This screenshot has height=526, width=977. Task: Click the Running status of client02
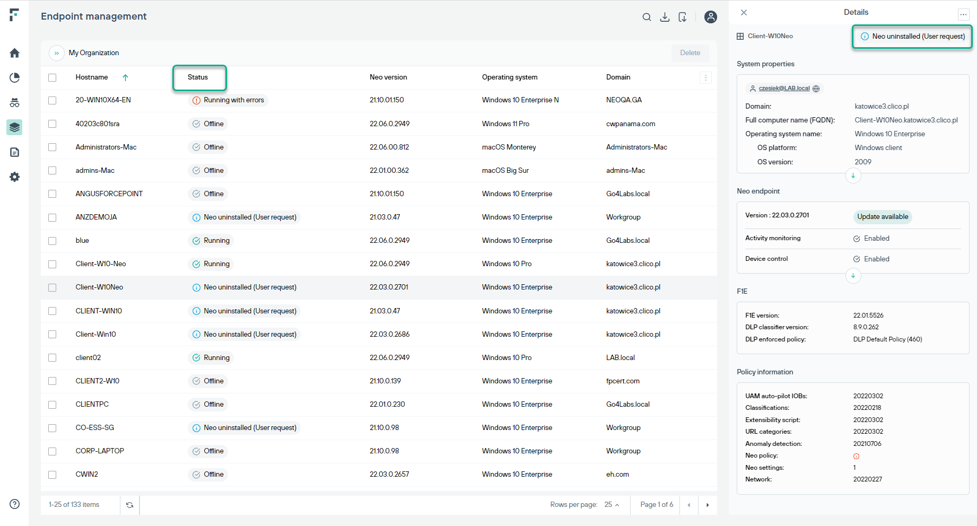211,358
